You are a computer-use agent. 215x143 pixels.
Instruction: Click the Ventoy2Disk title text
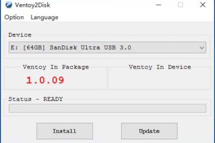click(x=32, y=5)
